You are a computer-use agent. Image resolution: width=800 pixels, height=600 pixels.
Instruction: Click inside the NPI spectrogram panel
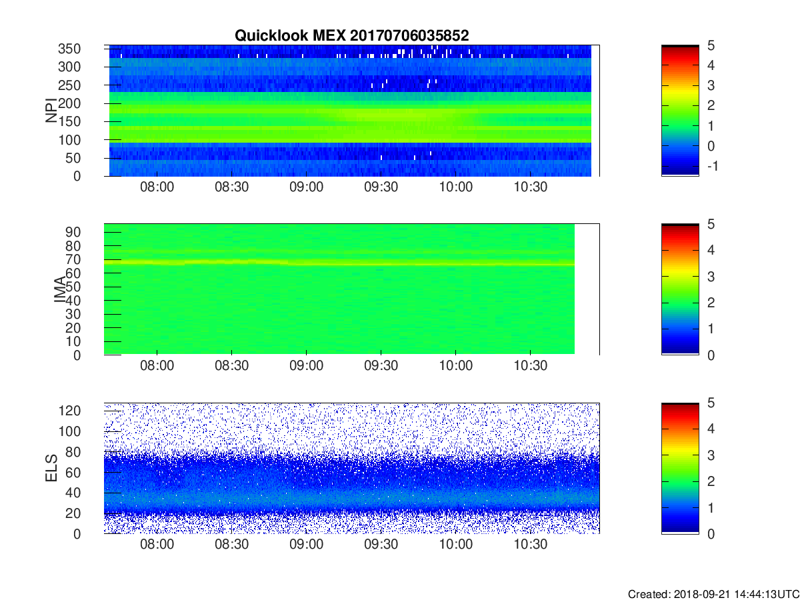pyautogui.click(x=352, y=111)
